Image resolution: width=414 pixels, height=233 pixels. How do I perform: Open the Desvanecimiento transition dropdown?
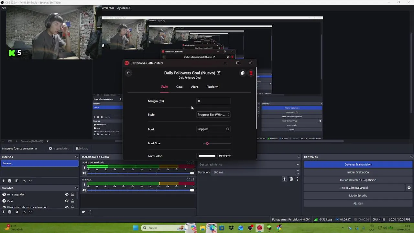[249, 164]
